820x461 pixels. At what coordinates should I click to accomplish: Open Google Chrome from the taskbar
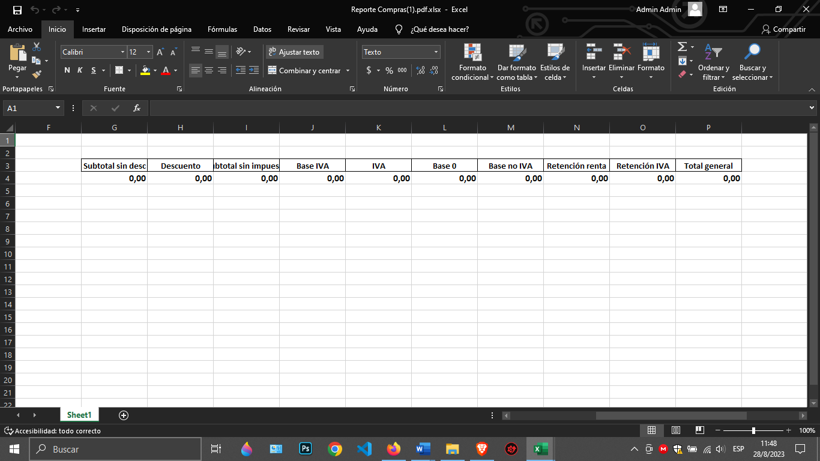click(x=335, y=449)
